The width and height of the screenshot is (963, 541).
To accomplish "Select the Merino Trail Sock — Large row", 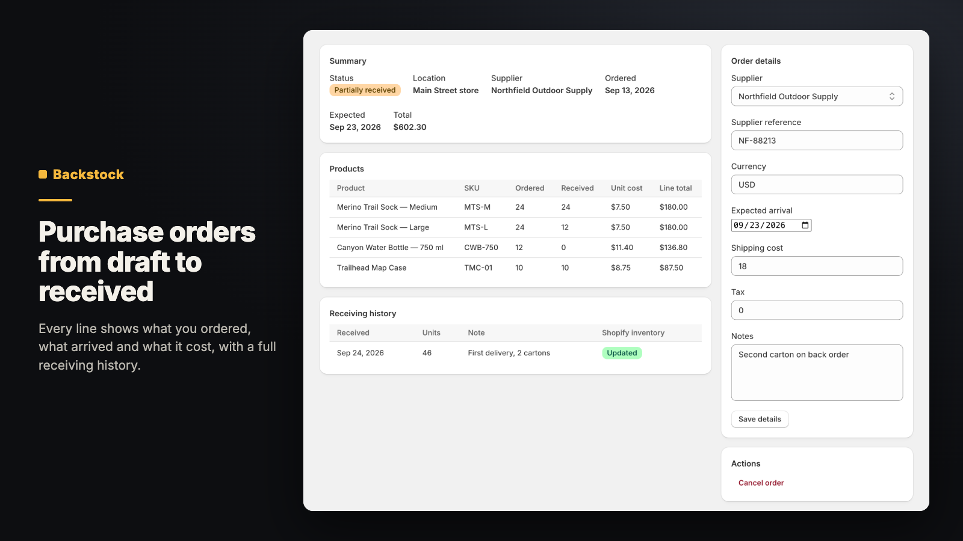I will pyautogui.click(x=515, y=227).
